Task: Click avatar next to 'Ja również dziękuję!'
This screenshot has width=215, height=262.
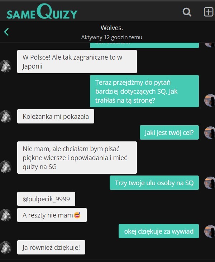Action: [x=5, y=247]
